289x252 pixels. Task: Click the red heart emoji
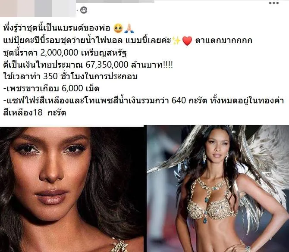[x=187, y=40]
